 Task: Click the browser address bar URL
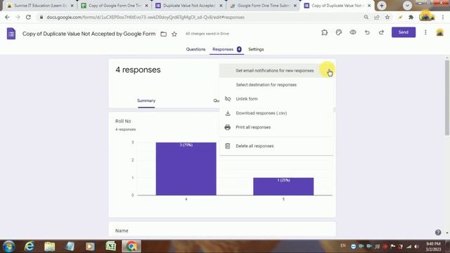click(x=146, y=17)
